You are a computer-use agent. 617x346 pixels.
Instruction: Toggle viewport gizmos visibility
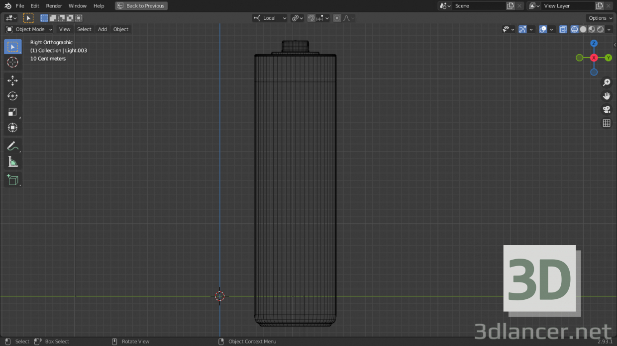pyautogui.click(x=523, y=29)
